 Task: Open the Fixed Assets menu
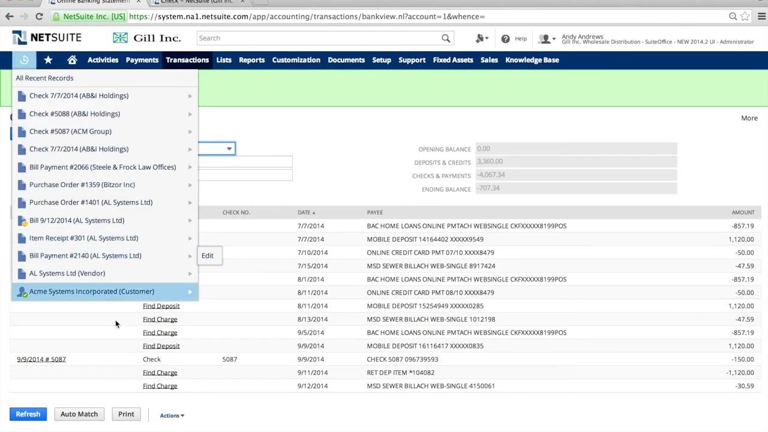(x=453, y=60)
